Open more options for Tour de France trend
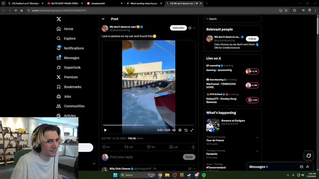The width and height of the screenshot is (319, 179). point(257,137)
